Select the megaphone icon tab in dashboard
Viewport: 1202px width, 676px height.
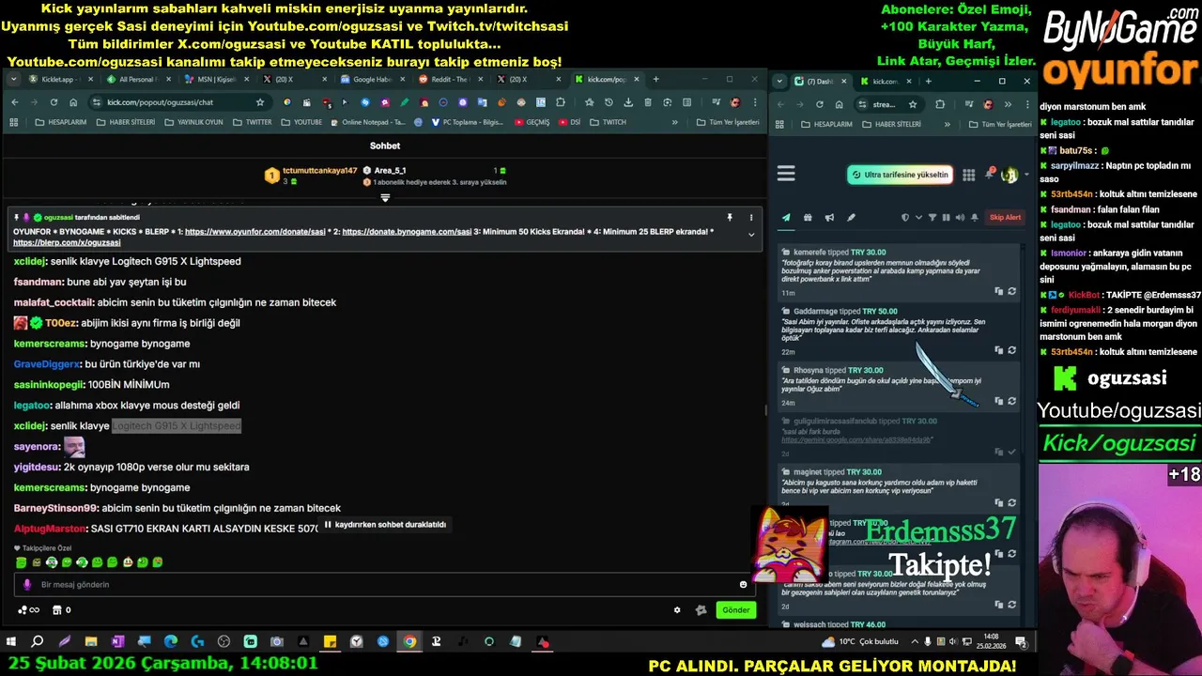point(829,218)
